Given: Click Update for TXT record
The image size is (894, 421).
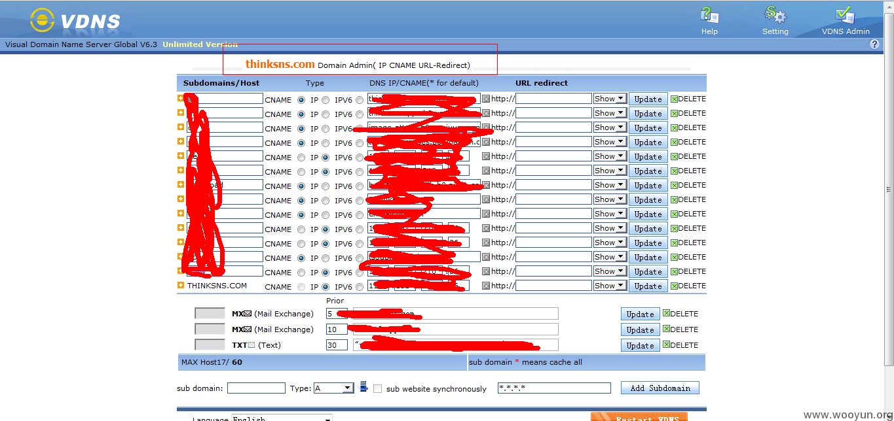Looking at the screenshot, I should (x=640, y=345).
